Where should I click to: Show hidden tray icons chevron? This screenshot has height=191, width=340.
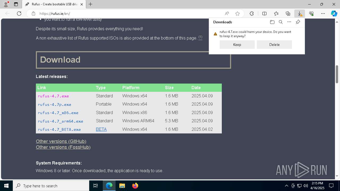click(286, 186)
